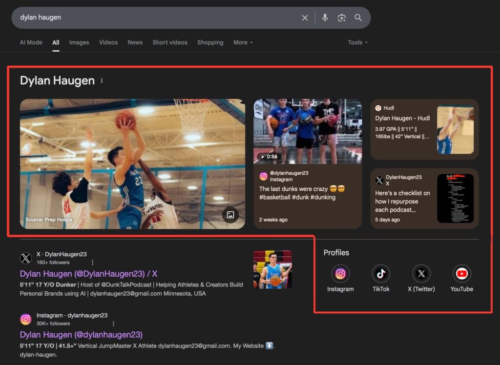
Task: Click the '5 days ago' timestamp
Action: (x=387, y=220)
